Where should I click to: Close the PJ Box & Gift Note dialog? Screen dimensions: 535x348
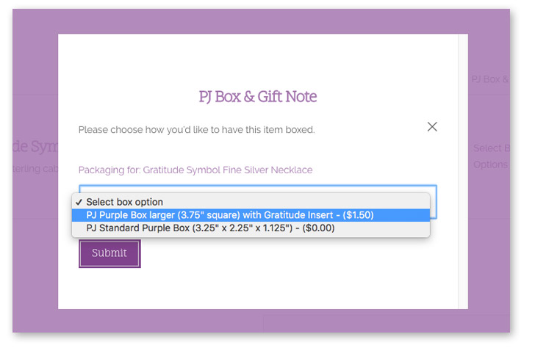tap(432, 127)
